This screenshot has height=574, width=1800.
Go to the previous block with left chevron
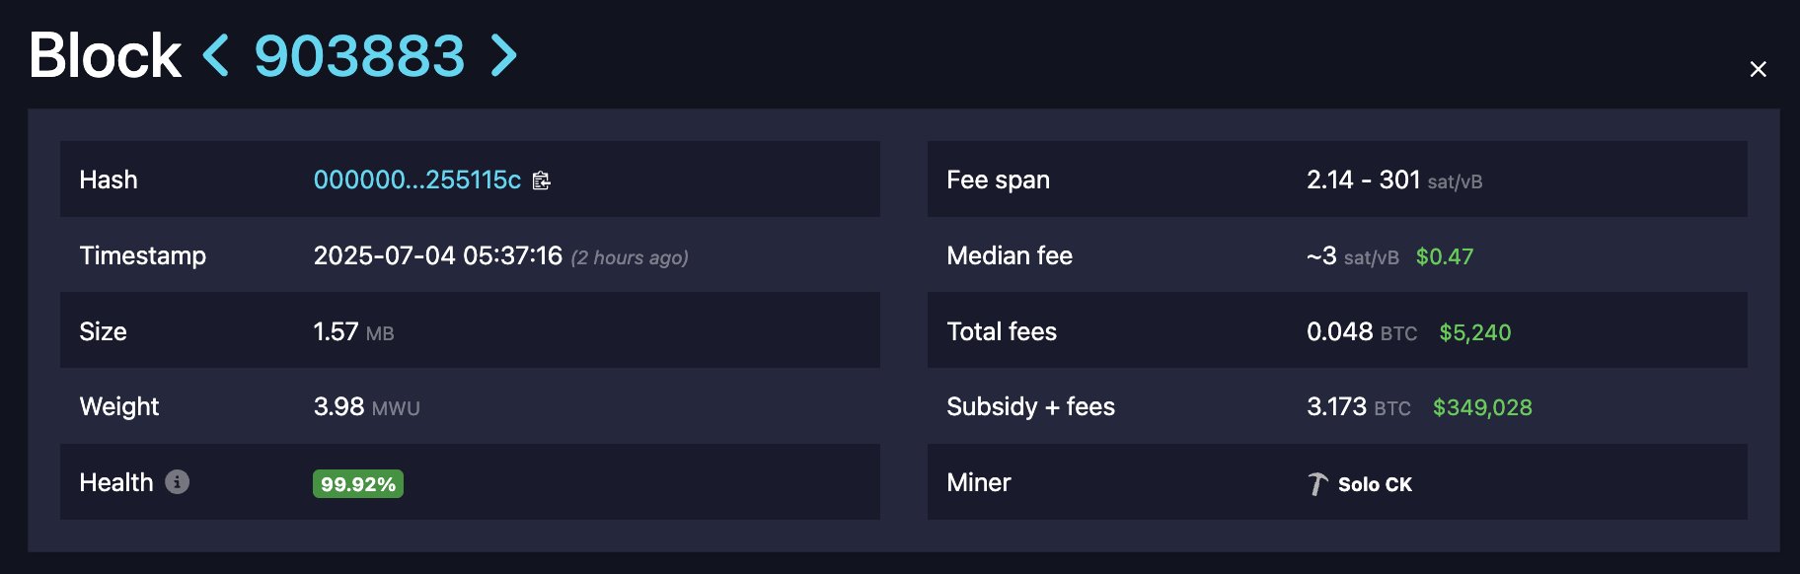point(216,55)
